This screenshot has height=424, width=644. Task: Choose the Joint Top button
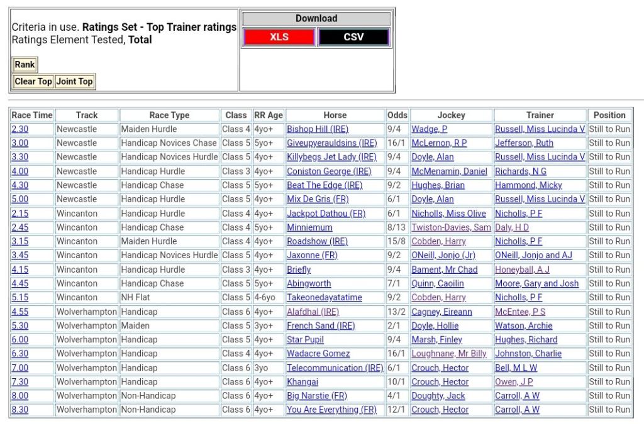[x=74, y=81]
